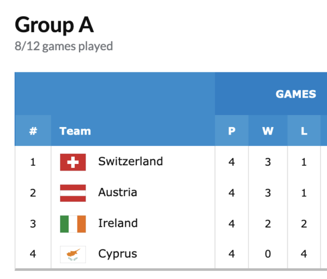The image size is (327, 279).
Task: Open the Cyprus team link
Action: (118, 254)
